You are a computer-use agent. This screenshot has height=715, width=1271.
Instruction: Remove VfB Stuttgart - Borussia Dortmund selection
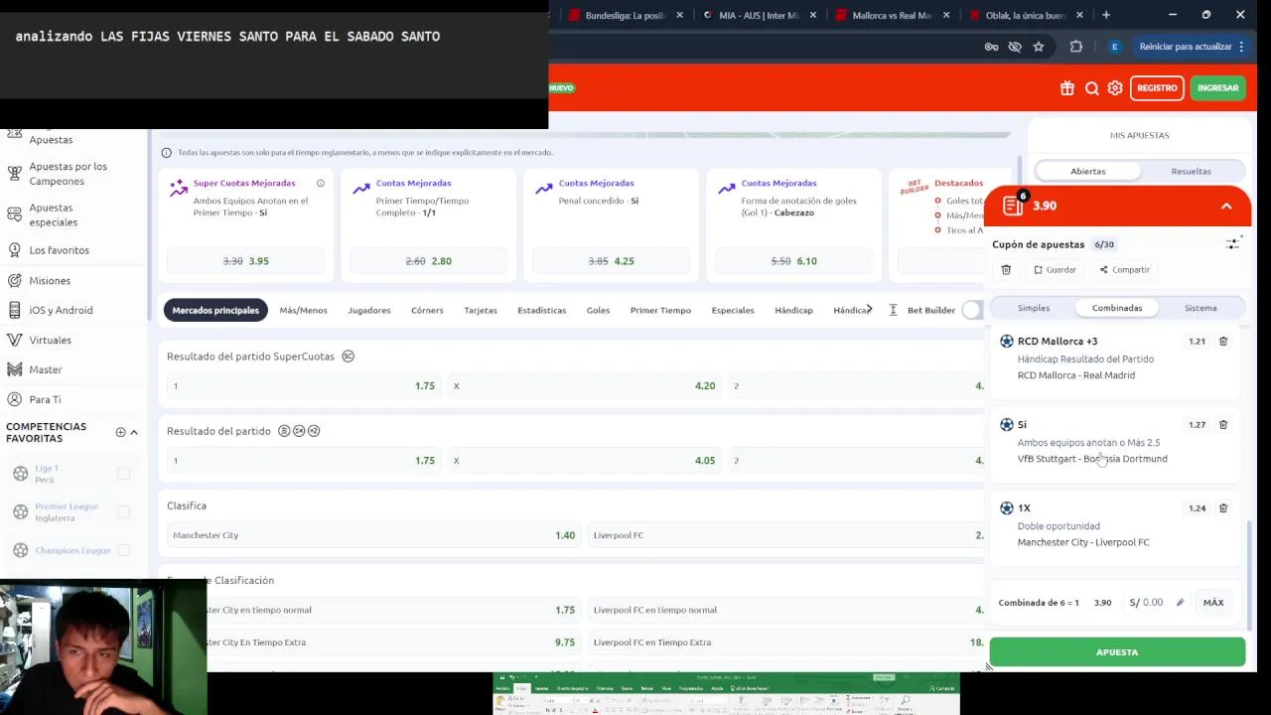tap(1223, 425)
